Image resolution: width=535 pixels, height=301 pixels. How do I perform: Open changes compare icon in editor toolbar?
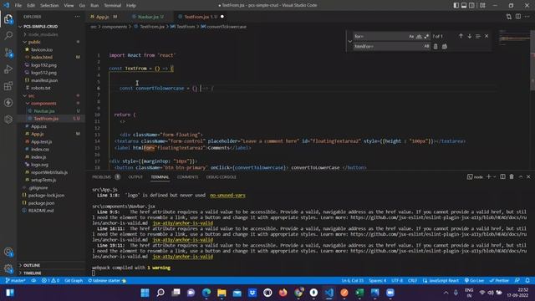click(509, 17)
